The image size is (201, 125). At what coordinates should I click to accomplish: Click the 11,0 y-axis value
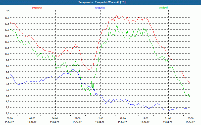pyautogui.click(x=7, y=42)
